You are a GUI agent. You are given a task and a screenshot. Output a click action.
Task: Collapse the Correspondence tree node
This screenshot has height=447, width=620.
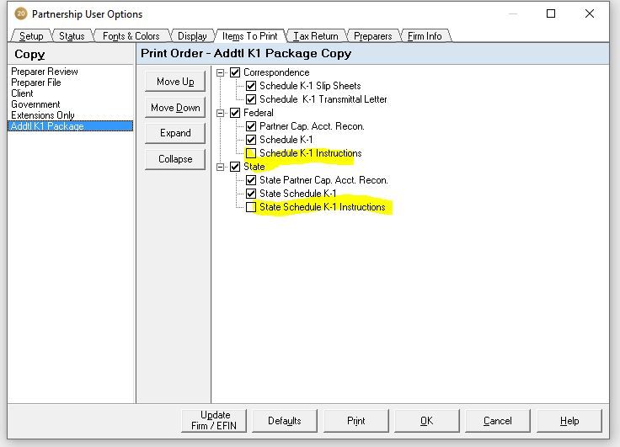click(x=221, y=72)
